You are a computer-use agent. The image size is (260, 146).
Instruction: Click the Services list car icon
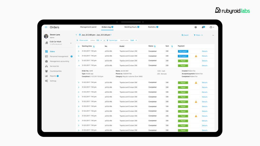click(46, 66)
